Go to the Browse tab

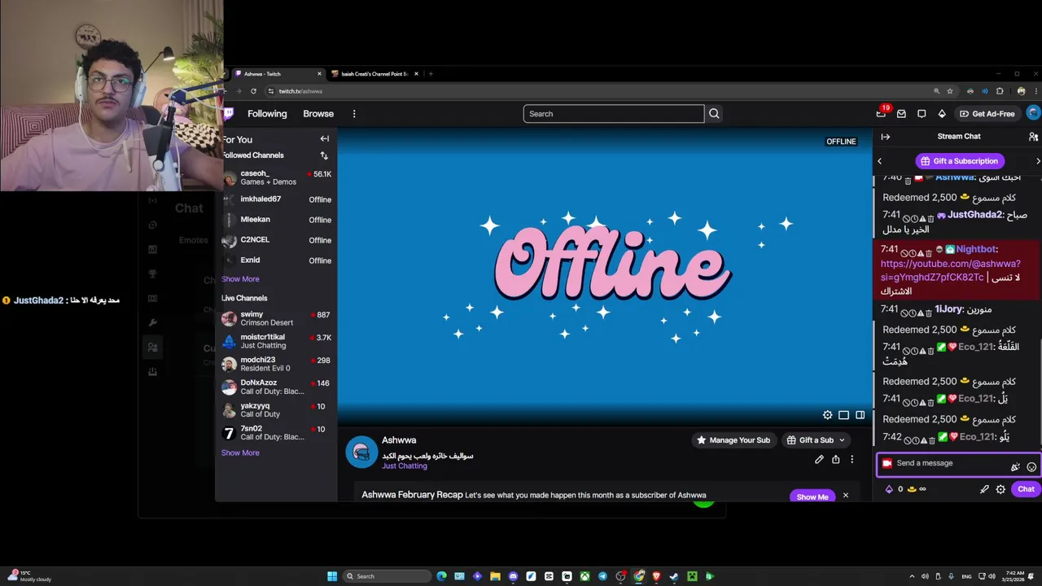318,114
